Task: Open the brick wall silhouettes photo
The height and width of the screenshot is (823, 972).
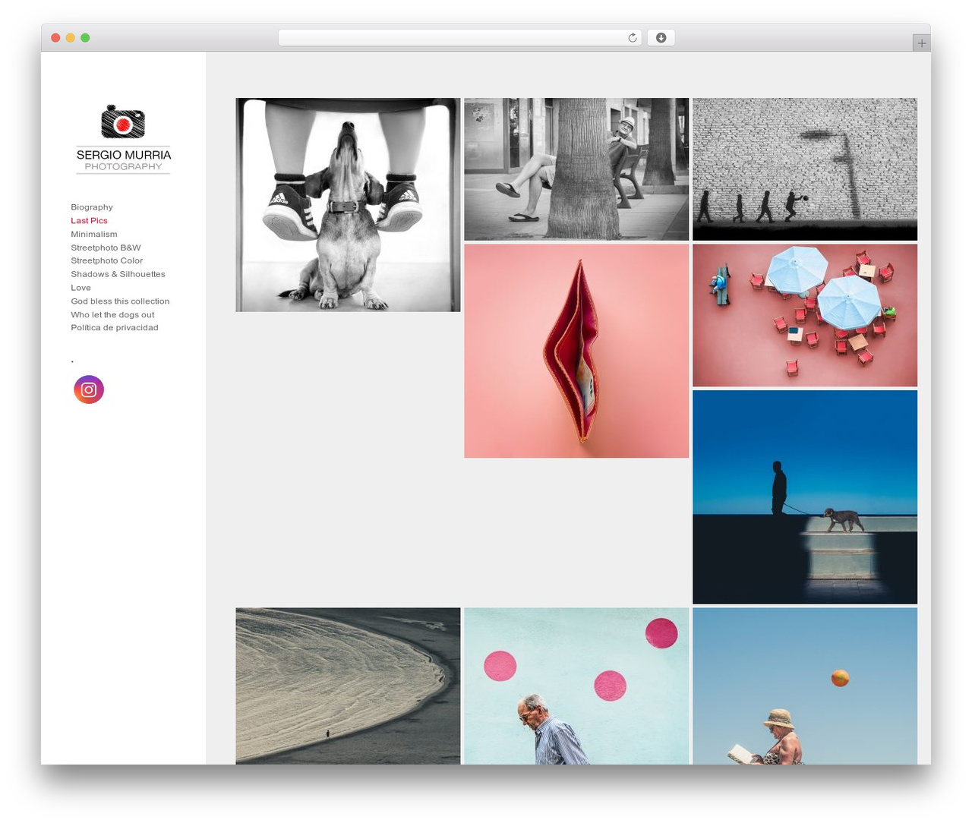Action: [805, 169]
